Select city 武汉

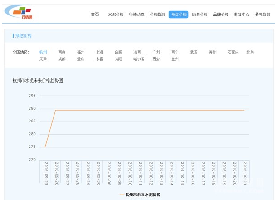(194, 52)
